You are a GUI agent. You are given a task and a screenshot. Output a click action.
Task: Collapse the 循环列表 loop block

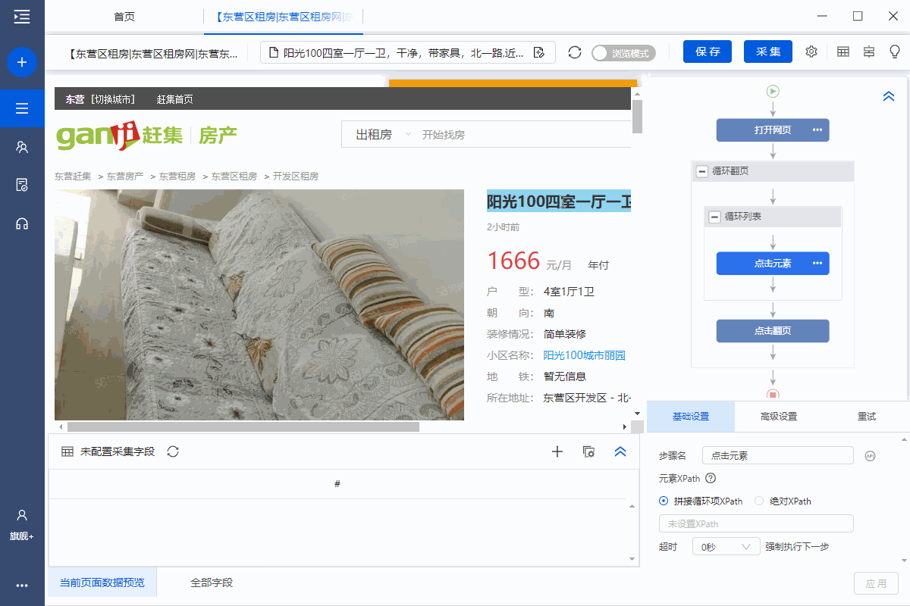tap(714, 217)
